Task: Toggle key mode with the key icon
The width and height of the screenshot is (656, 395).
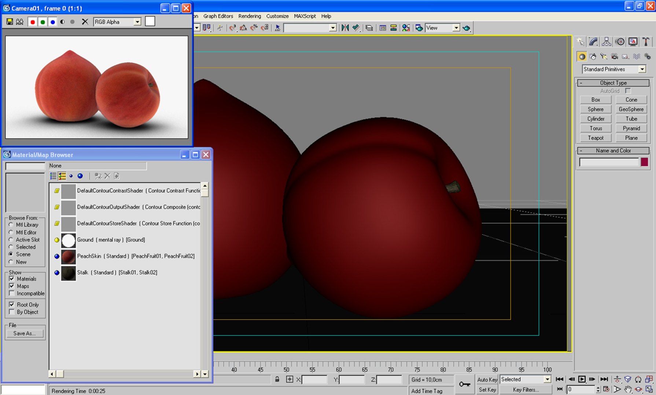Action: 465,384
